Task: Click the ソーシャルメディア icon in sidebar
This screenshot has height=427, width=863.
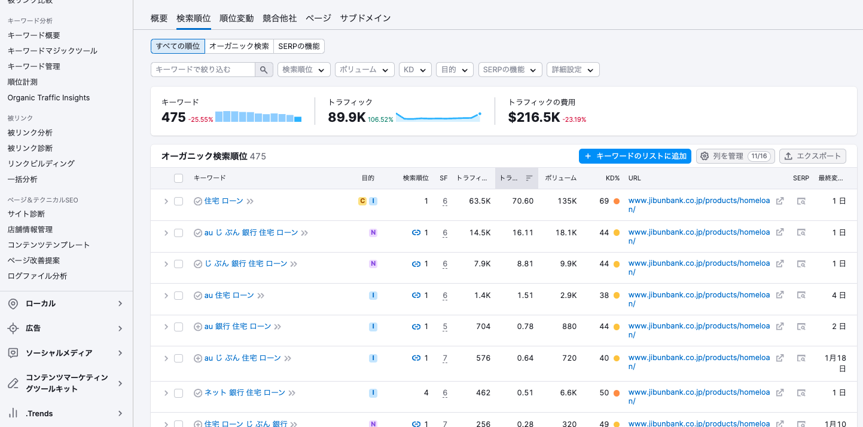Action: pyautogui.click(x=13, y=353)
